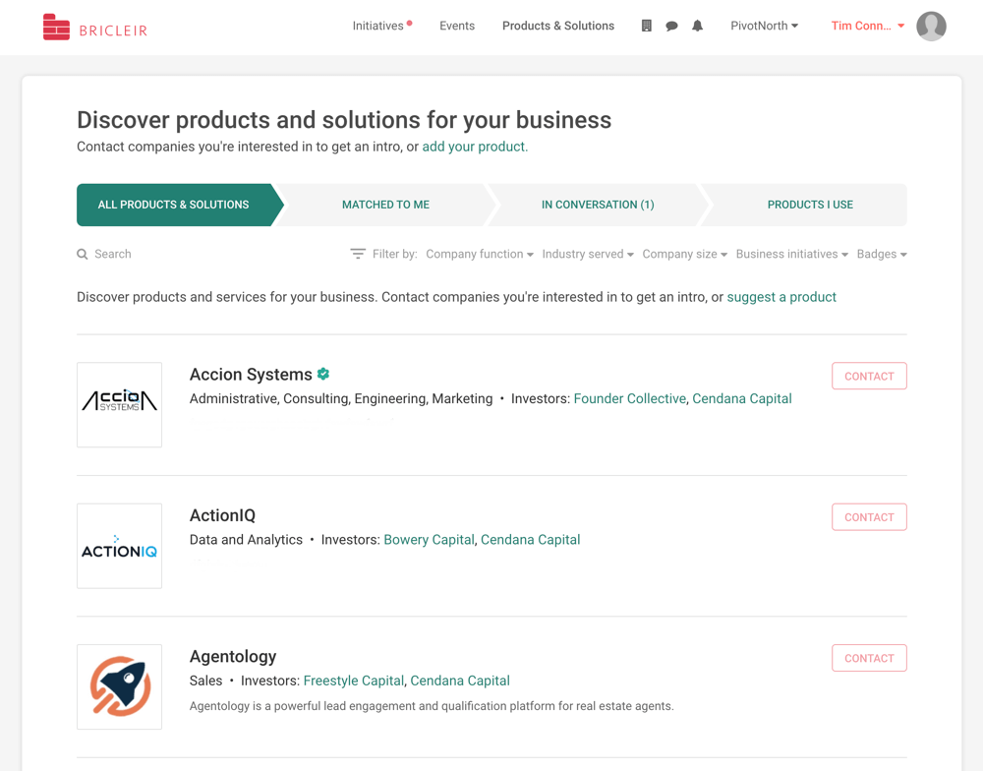Open the Agentology rocket logo thumbnail
The height and width of the screenshot is (771, 983).
[119, 686]
